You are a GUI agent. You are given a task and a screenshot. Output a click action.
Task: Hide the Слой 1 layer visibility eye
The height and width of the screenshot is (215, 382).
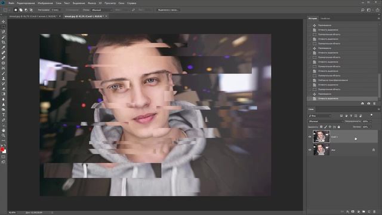310,137
